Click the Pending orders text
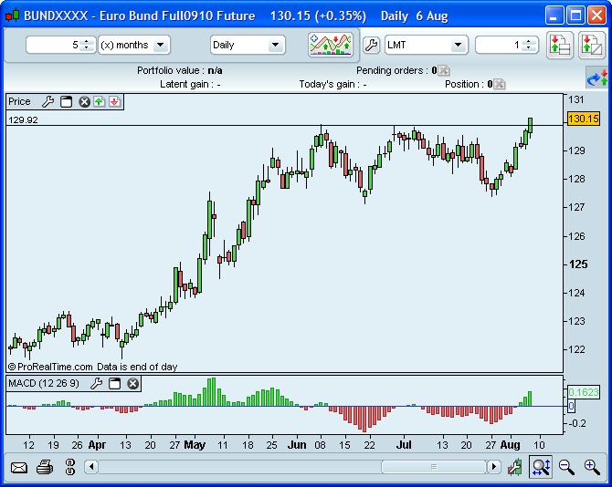 pos(396,70)
